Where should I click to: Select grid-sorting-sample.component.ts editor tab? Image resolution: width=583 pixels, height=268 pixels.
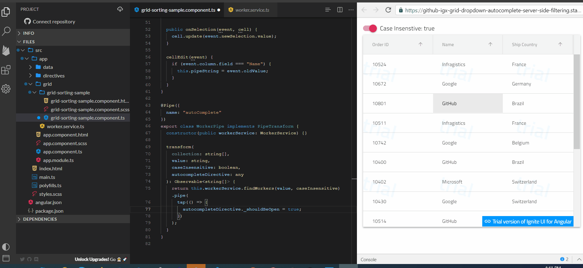177,10
